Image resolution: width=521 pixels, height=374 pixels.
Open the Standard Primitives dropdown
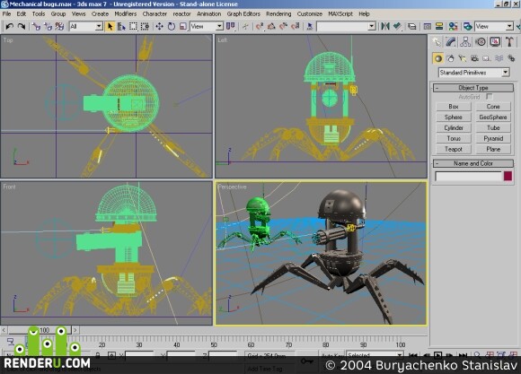(x=474, y=73)
